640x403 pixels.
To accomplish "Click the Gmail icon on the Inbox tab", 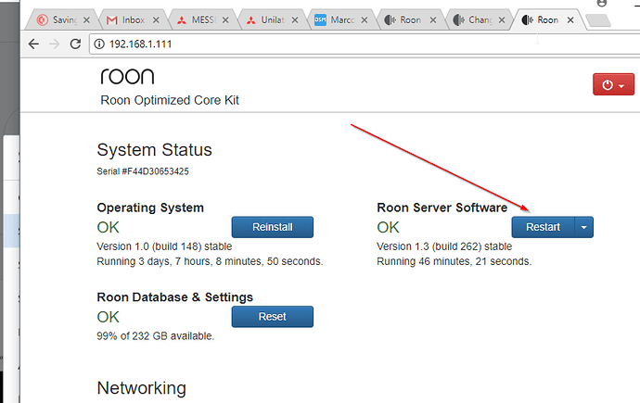I will pyautogui.click(x=111, y=20).
